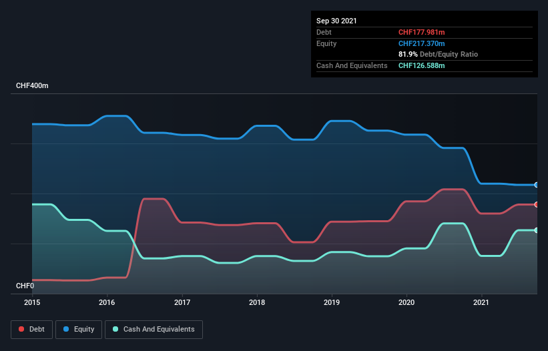Click the red Debt legend dot
Viewport: 548px width, 351px height.
21,329
